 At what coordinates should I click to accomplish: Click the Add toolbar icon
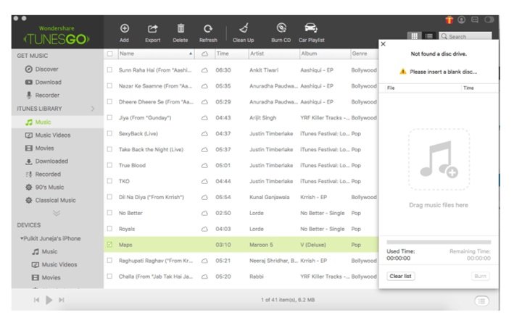(x=125, y=28)
